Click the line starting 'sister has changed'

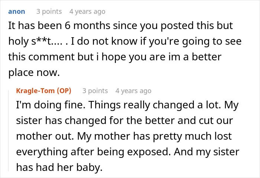(124, 121)
